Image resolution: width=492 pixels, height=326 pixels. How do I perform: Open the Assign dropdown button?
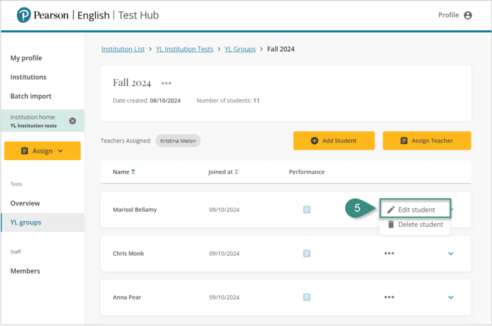(43, 151)
